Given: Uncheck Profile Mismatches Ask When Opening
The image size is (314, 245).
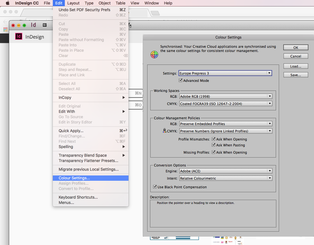Looking at the screenshot, I should point(213,139).
